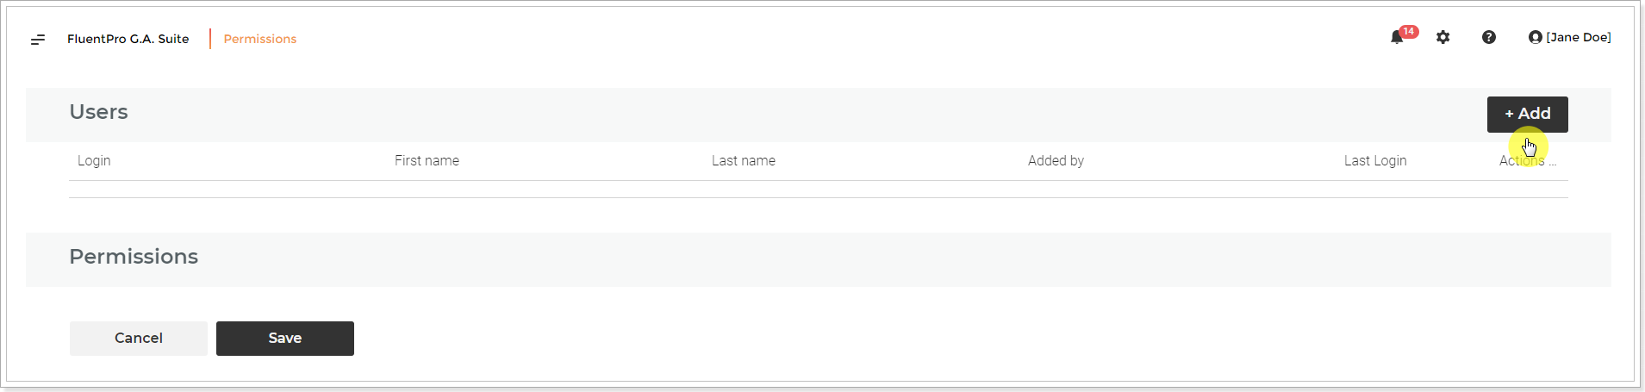Click the user avatar icon
The height and width of the screenshot is (392, 1645).
coord(1535,37)
